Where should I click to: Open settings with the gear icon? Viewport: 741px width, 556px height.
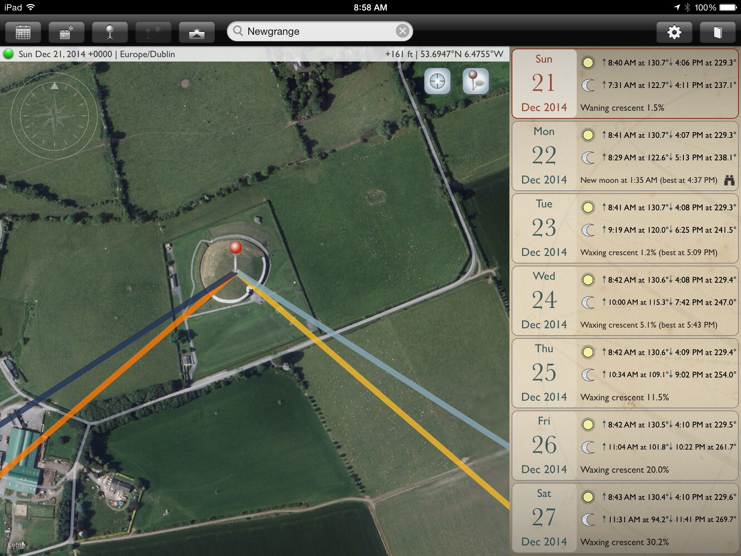click(674, 32)
